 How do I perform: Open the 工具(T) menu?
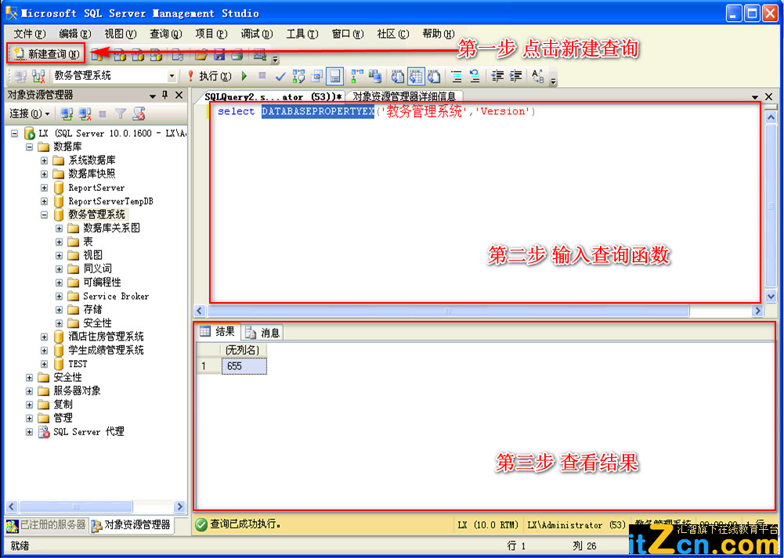(302, 34)
